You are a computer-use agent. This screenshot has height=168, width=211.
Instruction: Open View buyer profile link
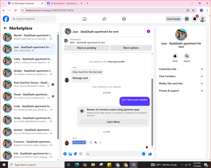click(x=116, y=62)
